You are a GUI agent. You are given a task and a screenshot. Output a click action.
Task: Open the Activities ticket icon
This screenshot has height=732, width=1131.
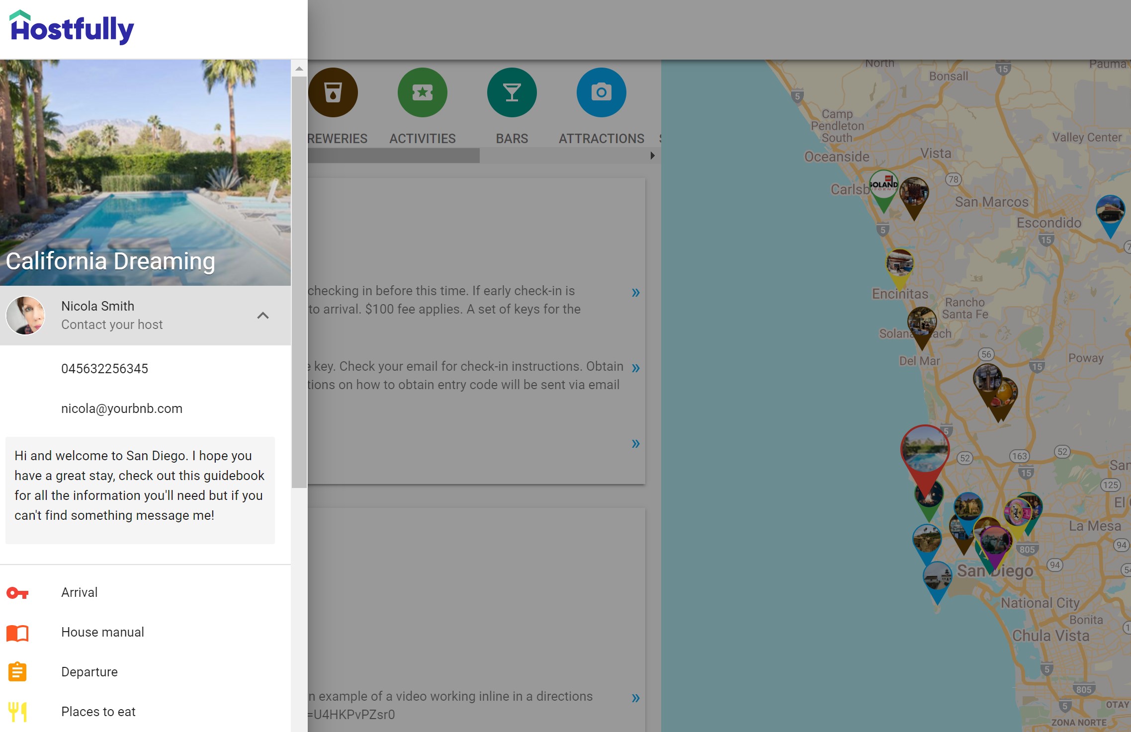(422, 92)
